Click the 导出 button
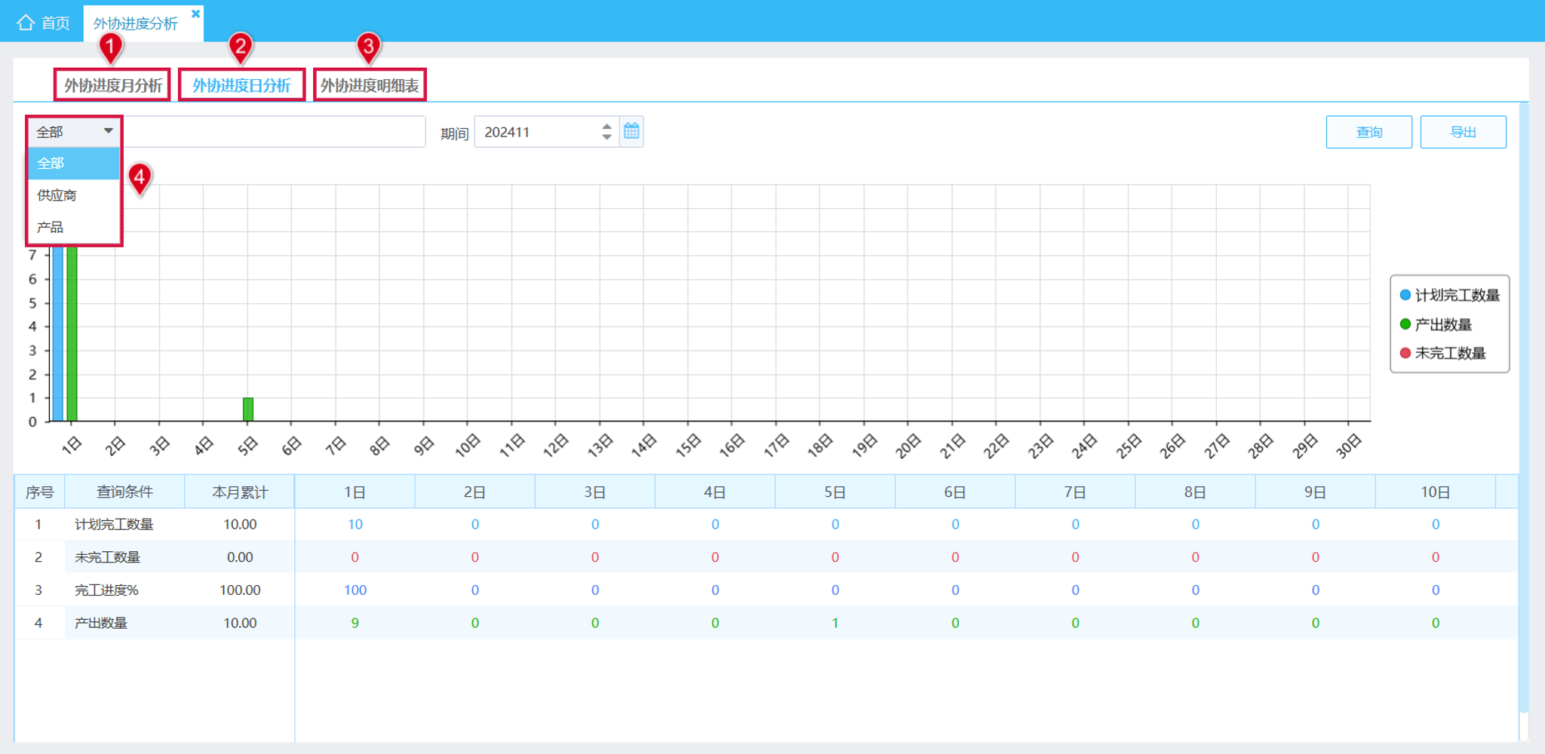1545x754 pixels. tap(1463, 132)
